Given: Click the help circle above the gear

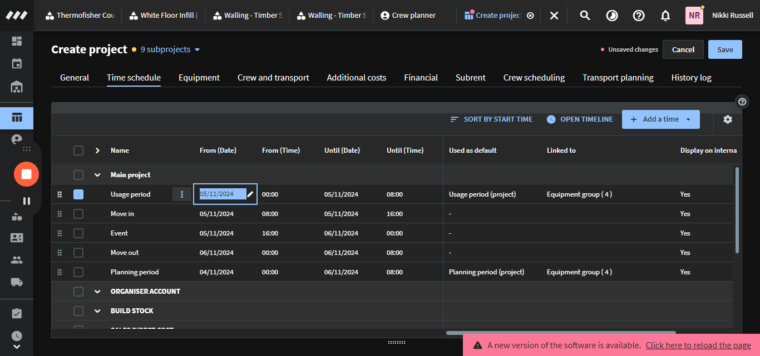Looking at the screenshot, I should (x=742, y=102).
